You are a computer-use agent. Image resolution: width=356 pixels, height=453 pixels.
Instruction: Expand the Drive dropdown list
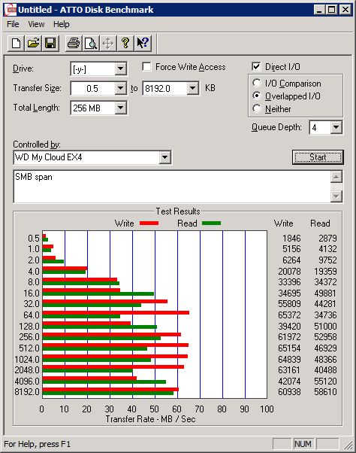click(x=120, y=68)
